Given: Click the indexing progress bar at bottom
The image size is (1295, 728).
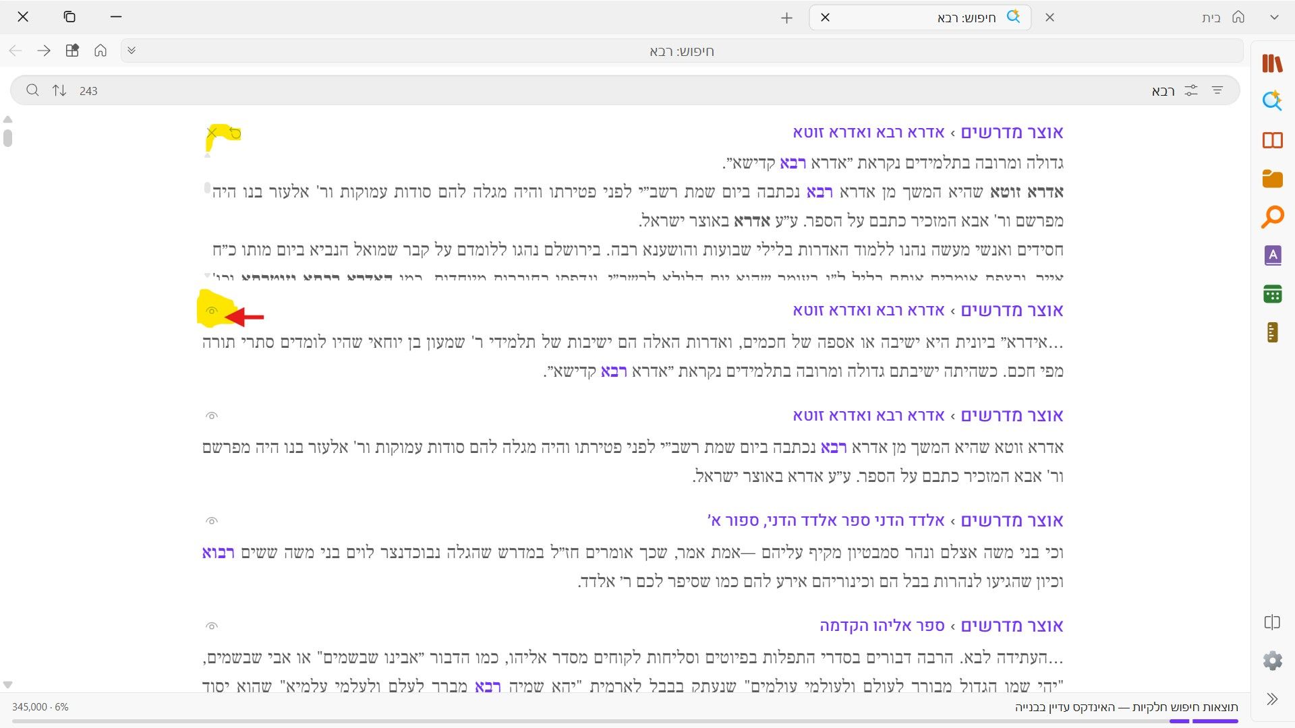Looking at the screenshot, I should pyautogui.click(x=625, y=721).
